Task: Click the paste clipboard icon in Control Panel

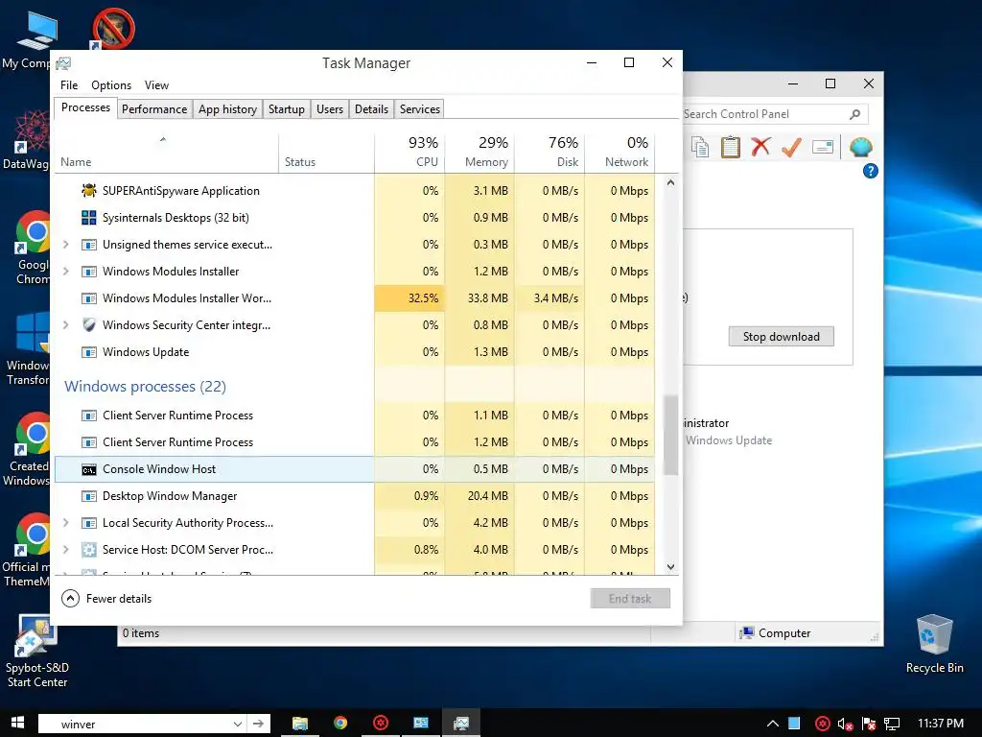Action: 730,147
